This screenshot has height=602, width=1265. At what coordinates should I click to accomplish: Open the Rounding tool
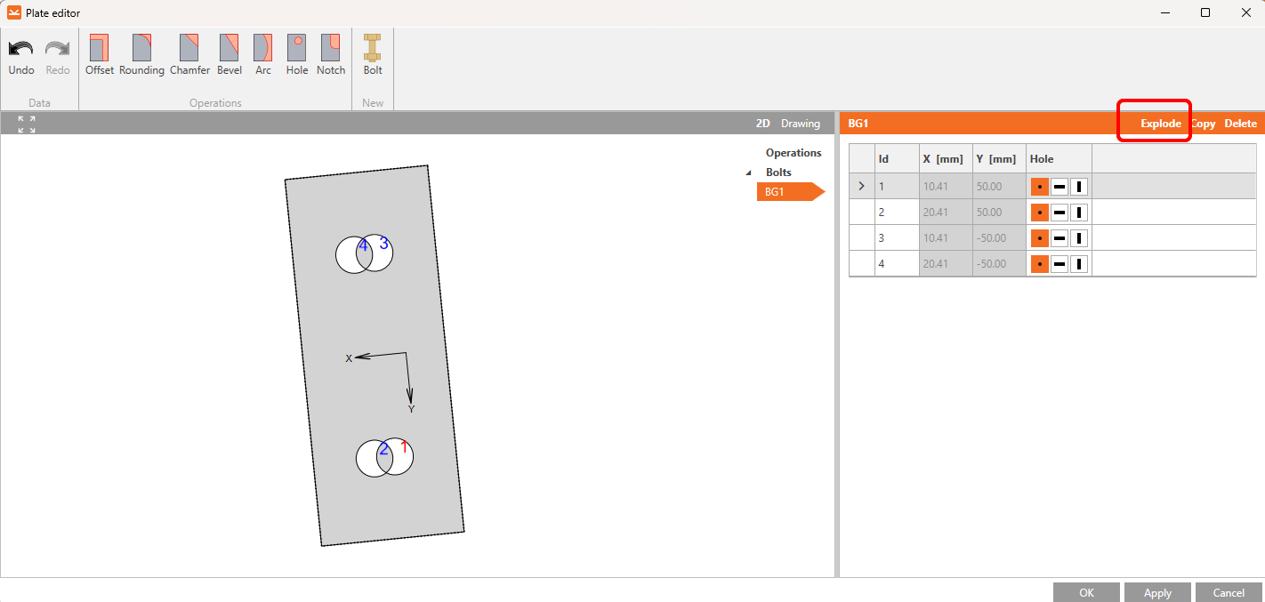(x=141, y=53)
